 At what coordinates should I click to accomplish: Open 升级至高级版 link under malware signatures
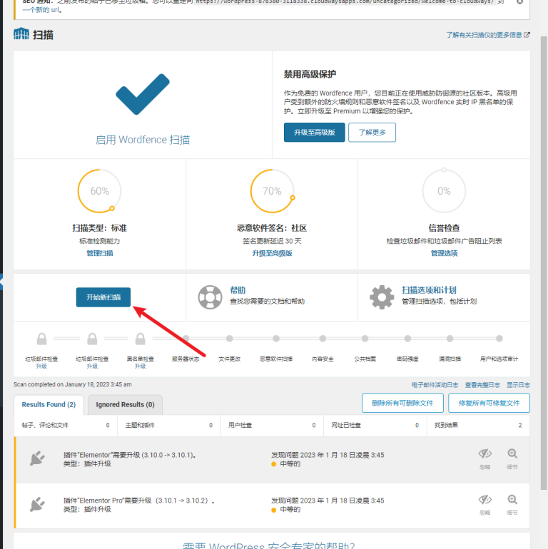[273, 253]
